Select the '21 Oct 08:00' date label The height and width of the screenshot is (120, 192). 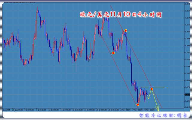point(90,110)
